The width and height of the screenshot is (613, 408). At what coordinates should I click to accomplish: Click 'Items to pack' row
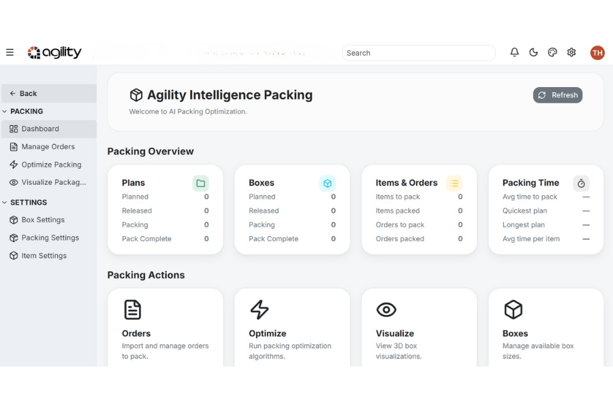[x=419, y=197]
